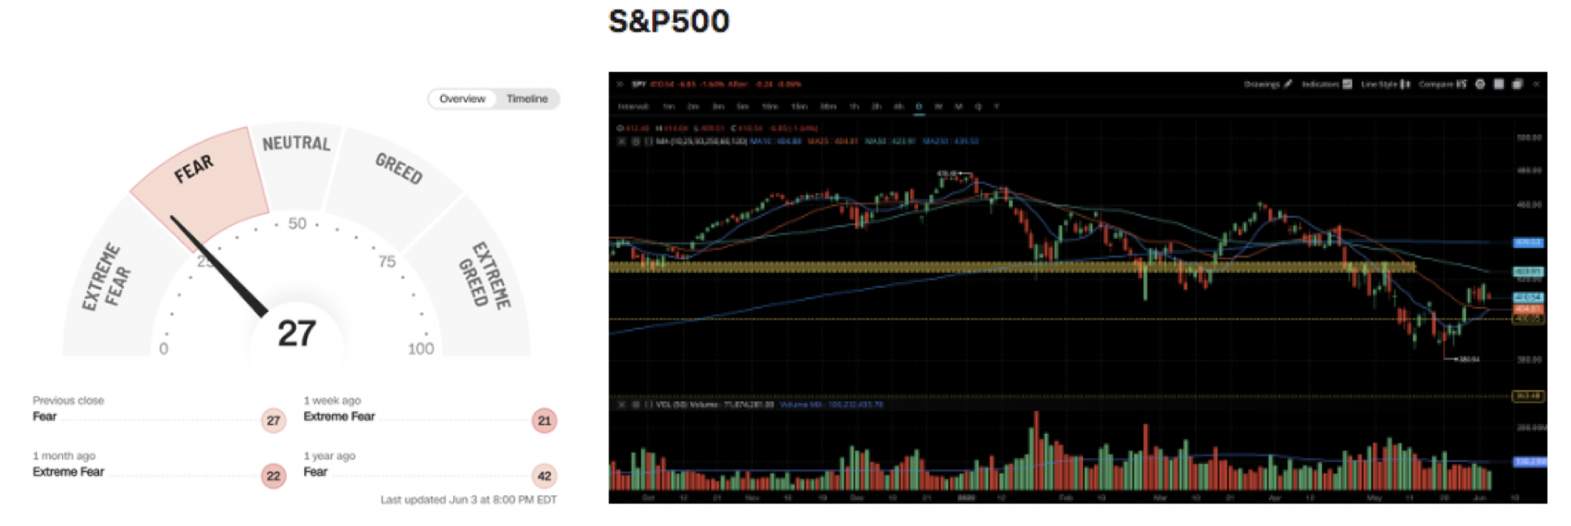Open the Compare symbols tool
The width and height of the screenshot is (1571, 526).
(1461, 84)
